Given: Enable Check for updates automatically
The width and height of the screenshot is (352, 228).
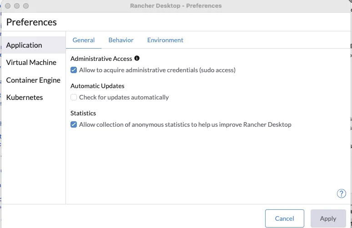Looking at the screenshot, I should coord(74,97).
